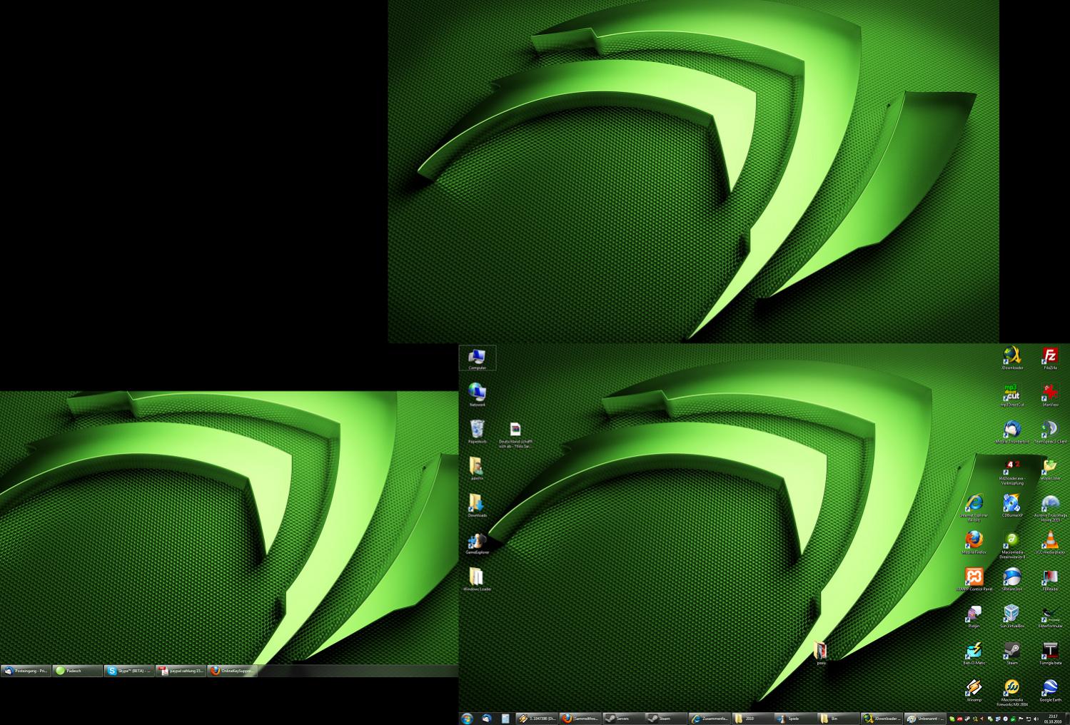Screen dimensions: 1070x725
Task: Launch the Bat-O-Matic desktop shortcut
Action: click(x=974, y=654)
